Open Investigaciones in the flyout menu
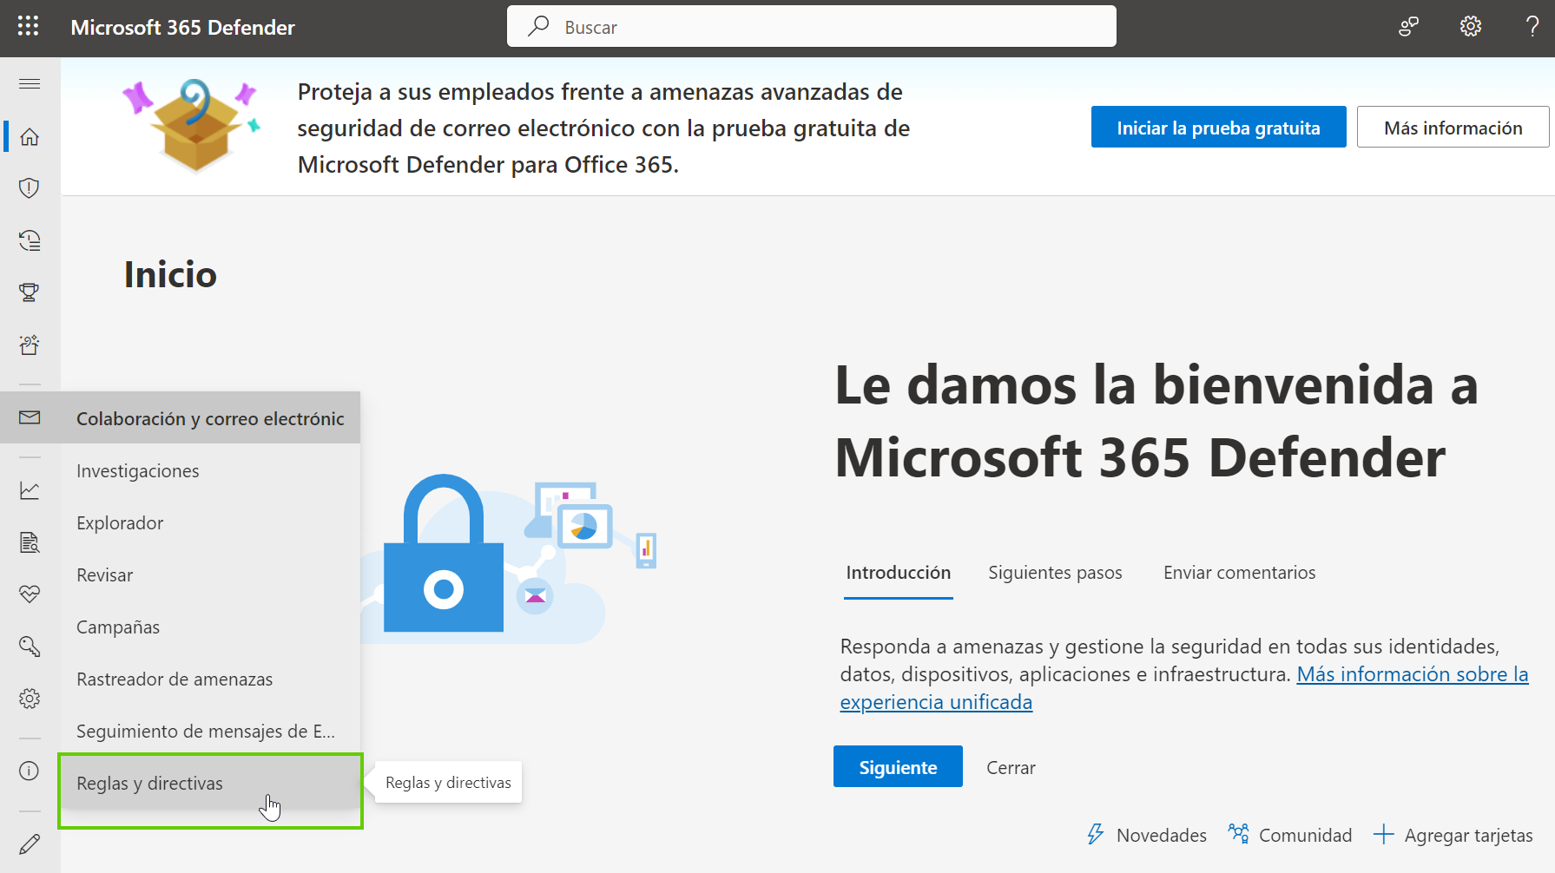Viewport: 1555px width, 873px height. [x=209, y=470]
